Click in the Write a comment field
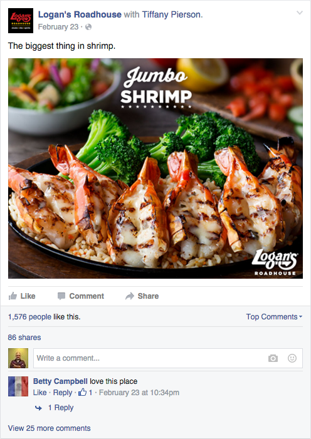 click(167, 358)
